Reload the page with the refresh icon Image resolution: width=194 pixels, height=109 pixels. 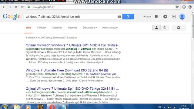point(16,7)
